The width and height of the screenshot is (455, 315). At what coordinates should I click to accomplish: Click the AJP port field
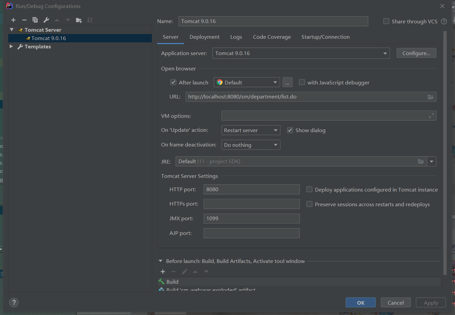click(251, 233)
